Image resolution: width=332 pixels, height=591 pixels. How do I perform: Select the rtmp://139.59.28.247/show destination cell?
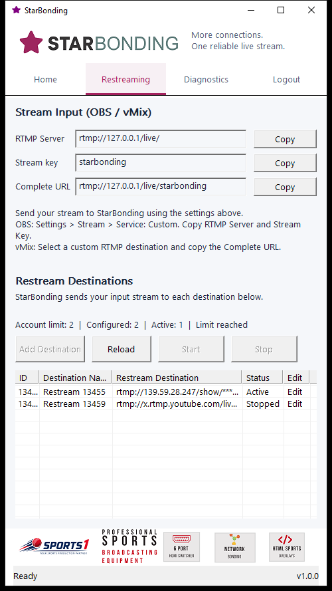177,392
